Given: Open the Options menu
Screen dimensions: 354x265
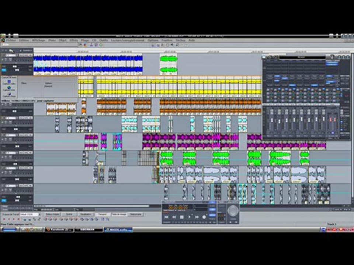Looking at the screenshot, I should pos(153,40).
